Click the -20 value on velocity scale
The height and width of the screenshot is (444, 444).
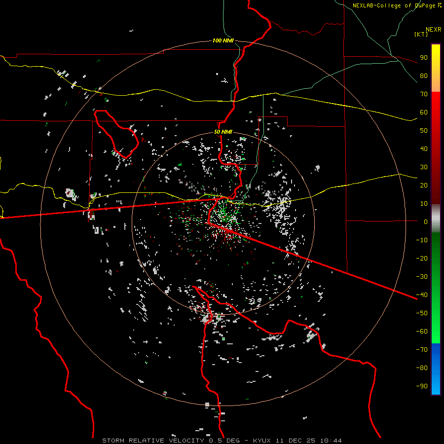click(422, 258)
